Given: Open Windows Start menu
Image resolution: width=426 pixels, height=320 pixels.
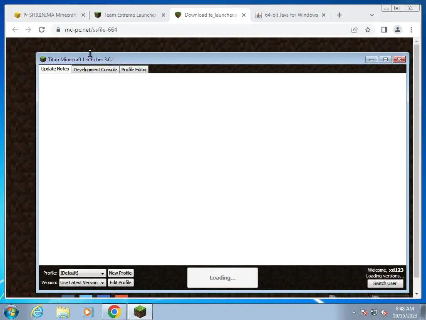Looking at the screenshot, I should [11, 312].
